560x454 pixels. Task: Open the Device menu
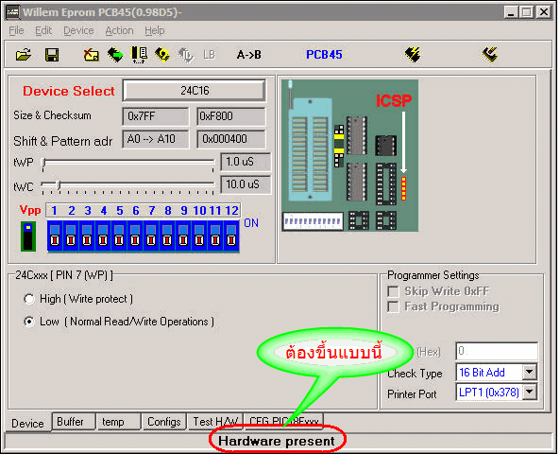coord(78,30)
